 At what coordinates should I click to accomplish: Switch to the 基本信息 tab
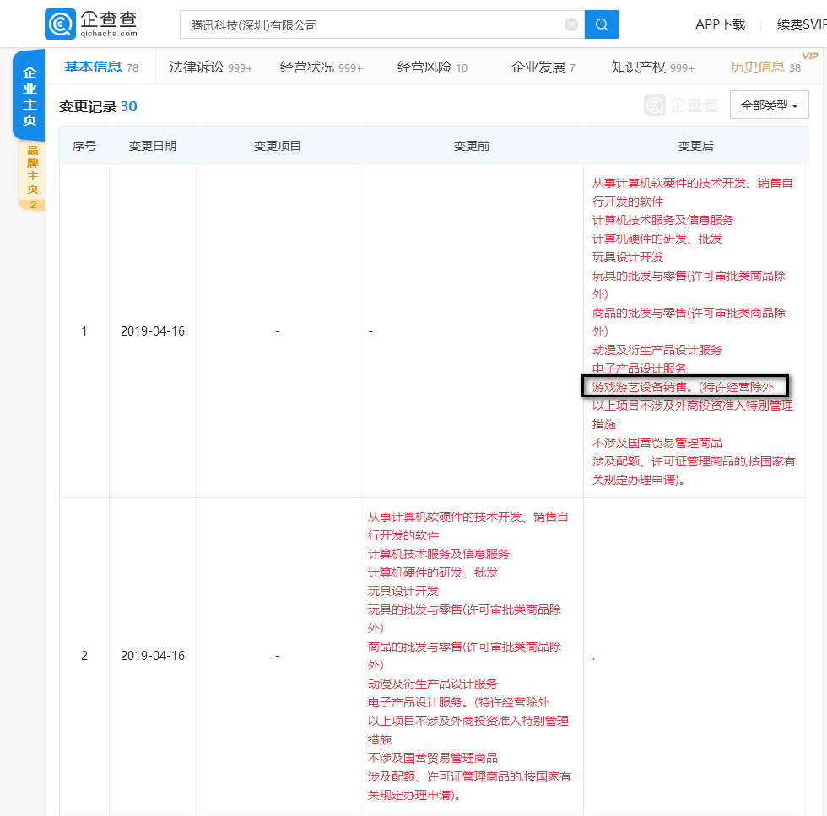(x=100, y=67)
